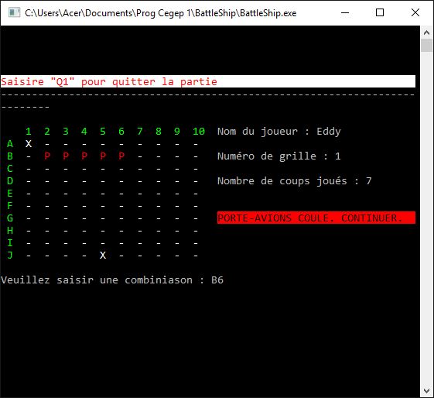Click the red P under column 6
The width and height of the screenshot is (434, 398).
click(121, 156)
